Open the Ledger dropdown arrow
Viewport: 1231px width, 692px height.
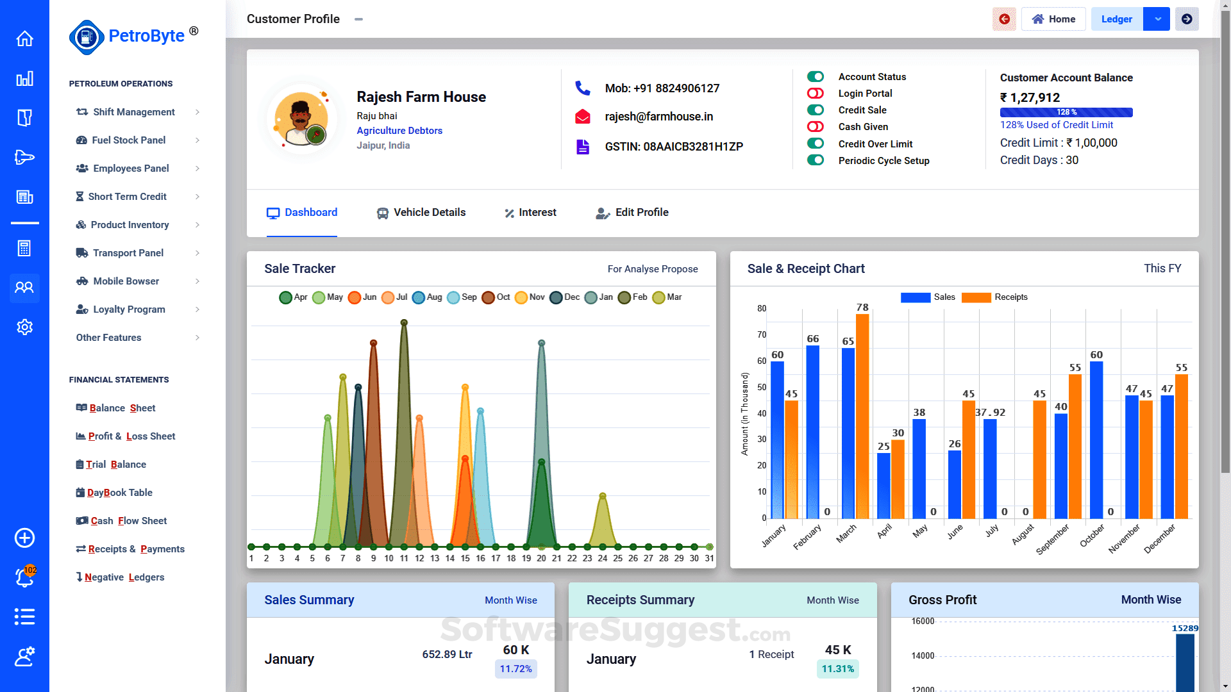(1157, 19)
